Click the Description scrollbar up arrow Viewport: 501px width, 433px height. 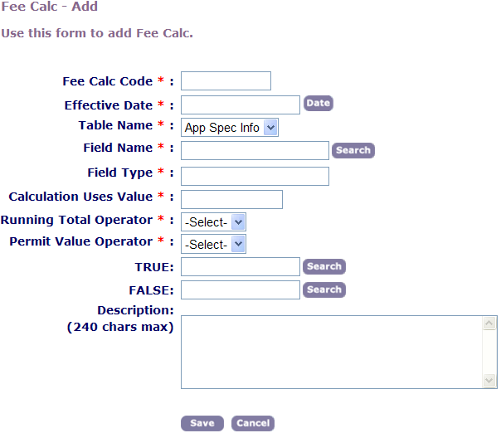pos(489,324)
